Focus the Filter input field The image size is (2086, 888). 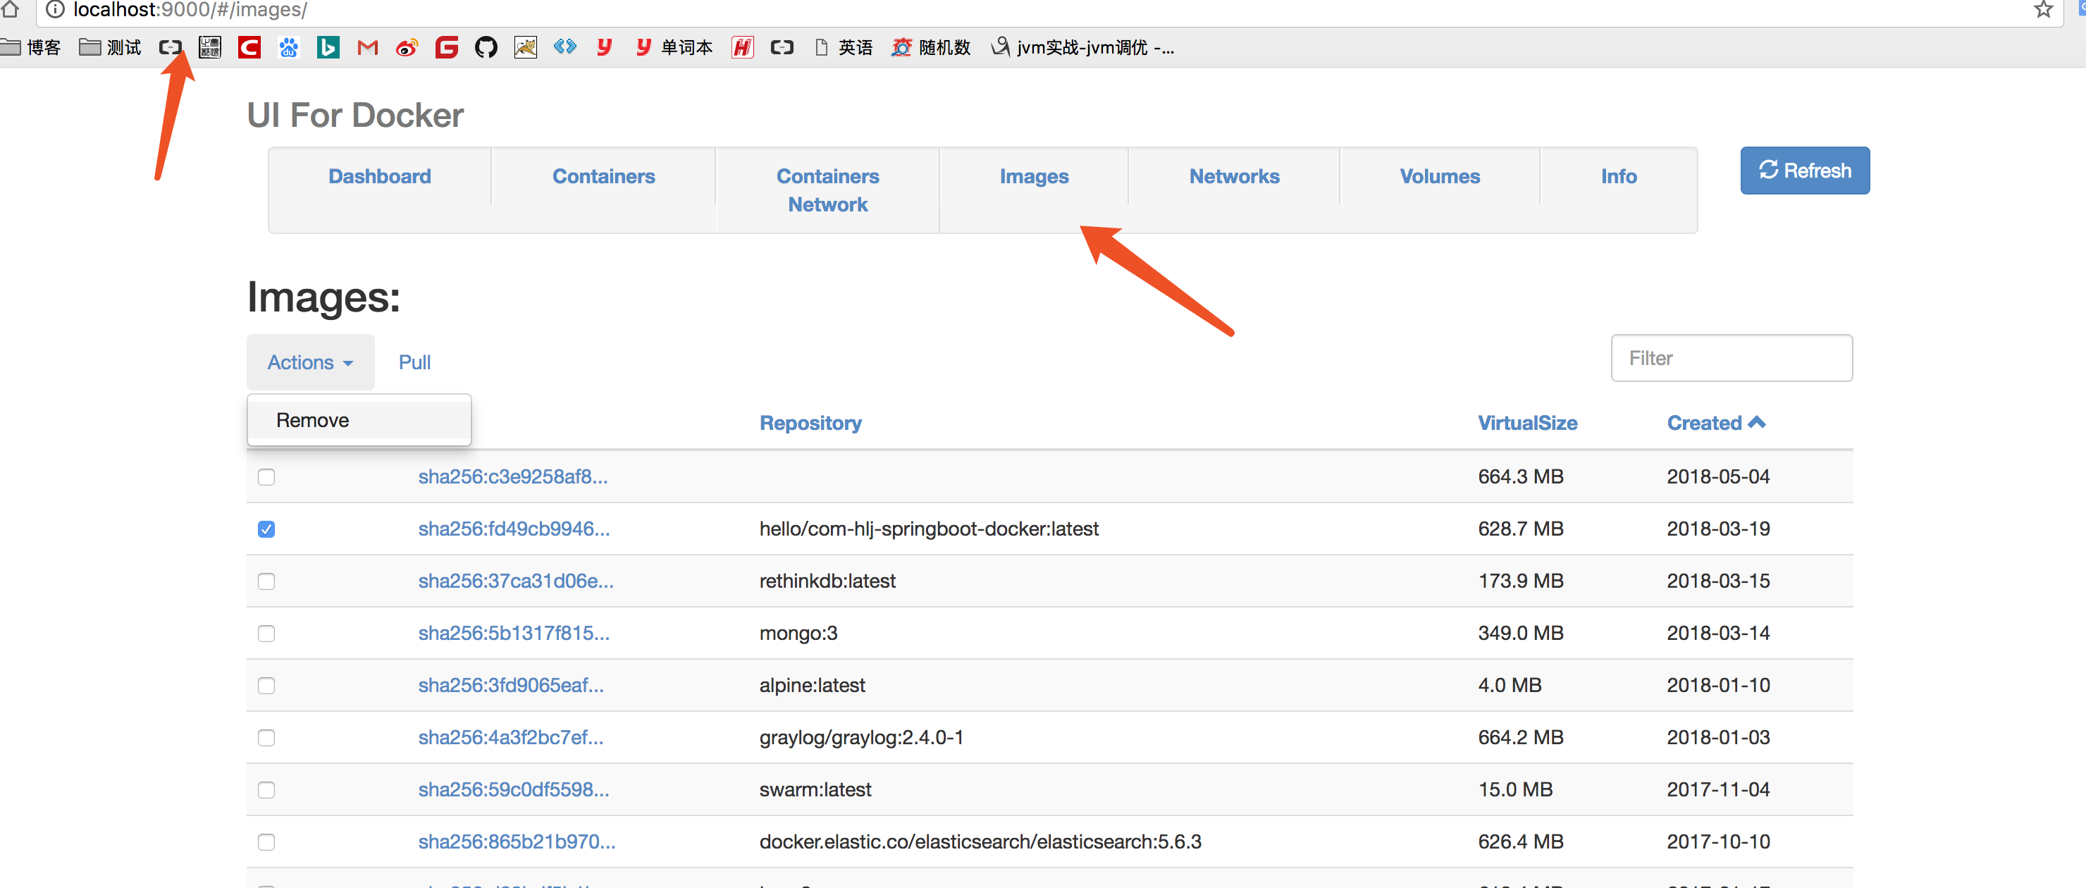click(x=1731, y=359)
